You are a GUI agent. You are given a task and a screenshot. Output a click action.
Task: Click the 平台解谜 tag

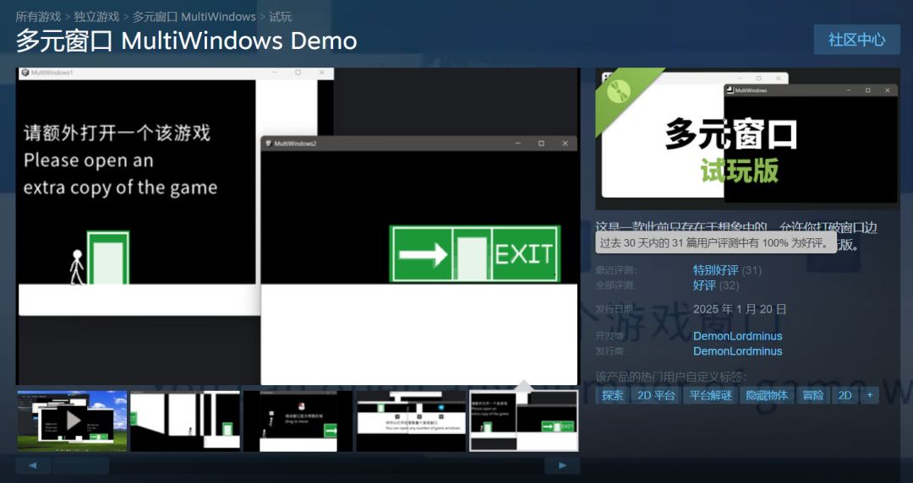[x=710, y=396]
